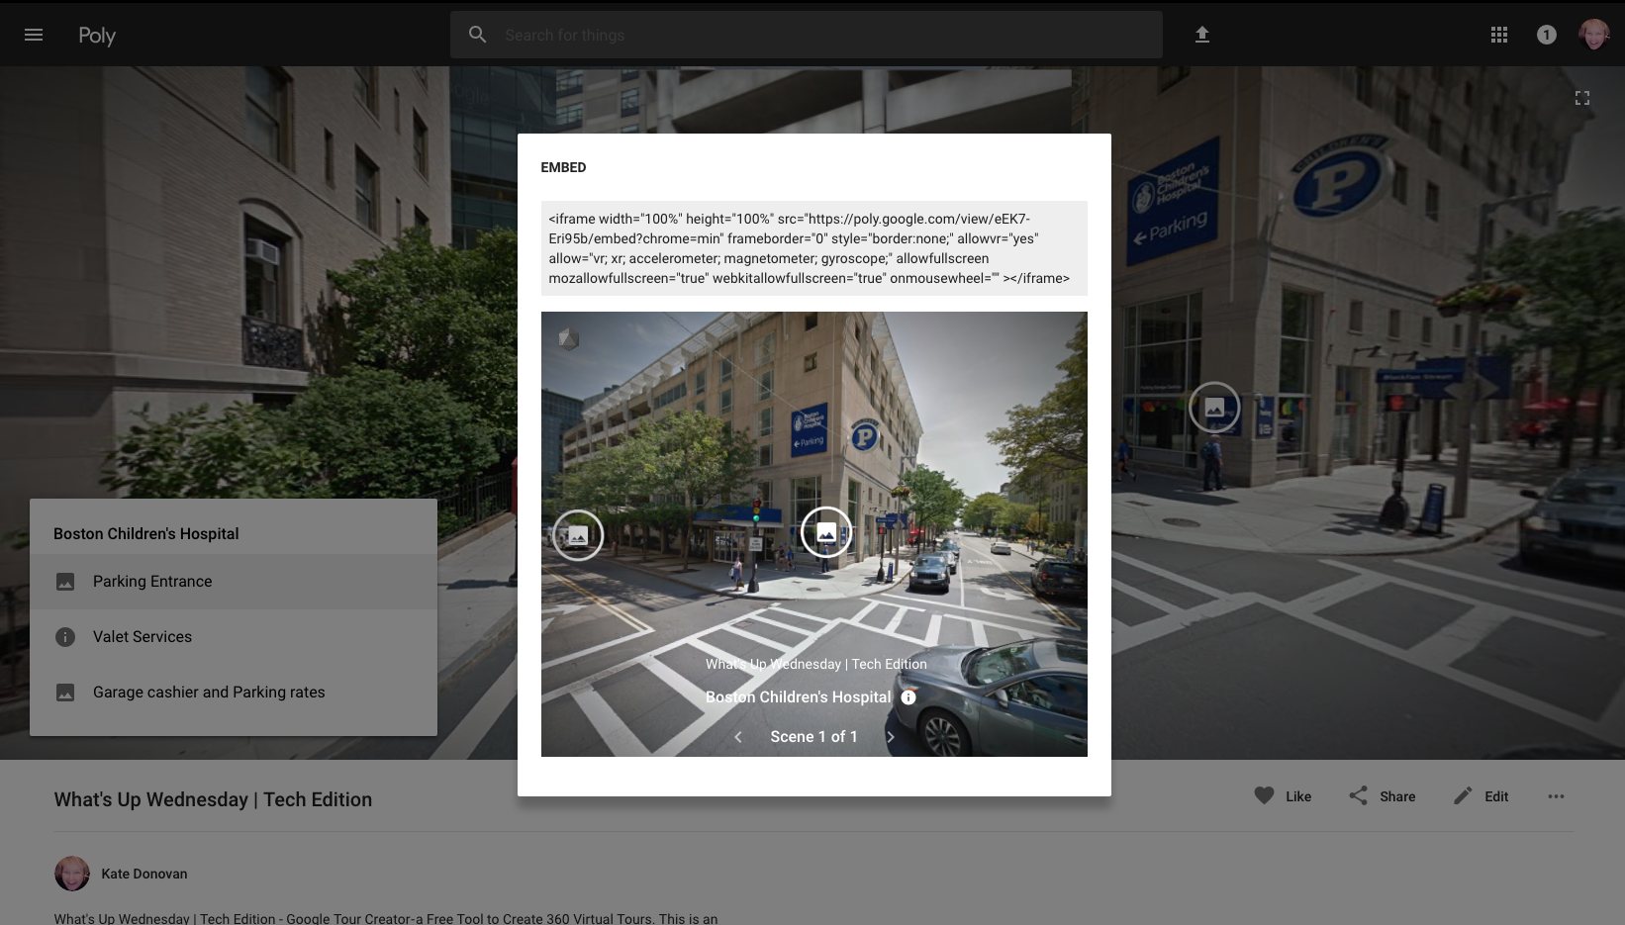Open the hamburger main menu
This screenshot has width=1625, height=925.
34,35
